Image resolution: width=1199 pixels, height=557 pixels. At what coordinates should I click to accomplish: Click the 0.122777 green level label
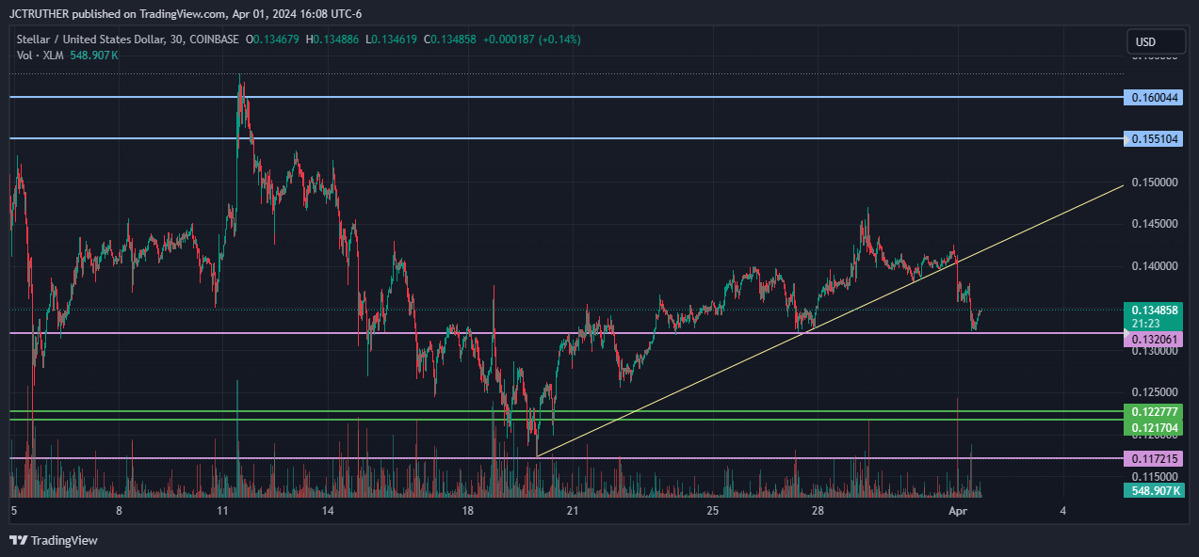tap(1156, 412)
